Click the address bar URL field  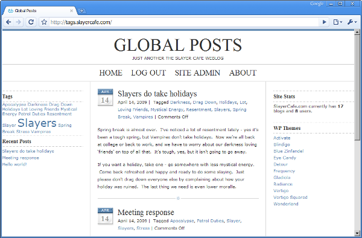point(184,22)
